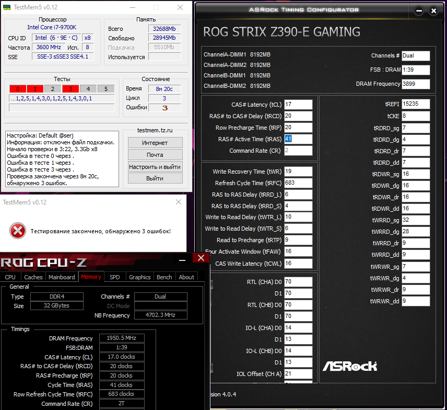Click the tWRRD_sg value field

pyautogui.click(x=416, y=220)
